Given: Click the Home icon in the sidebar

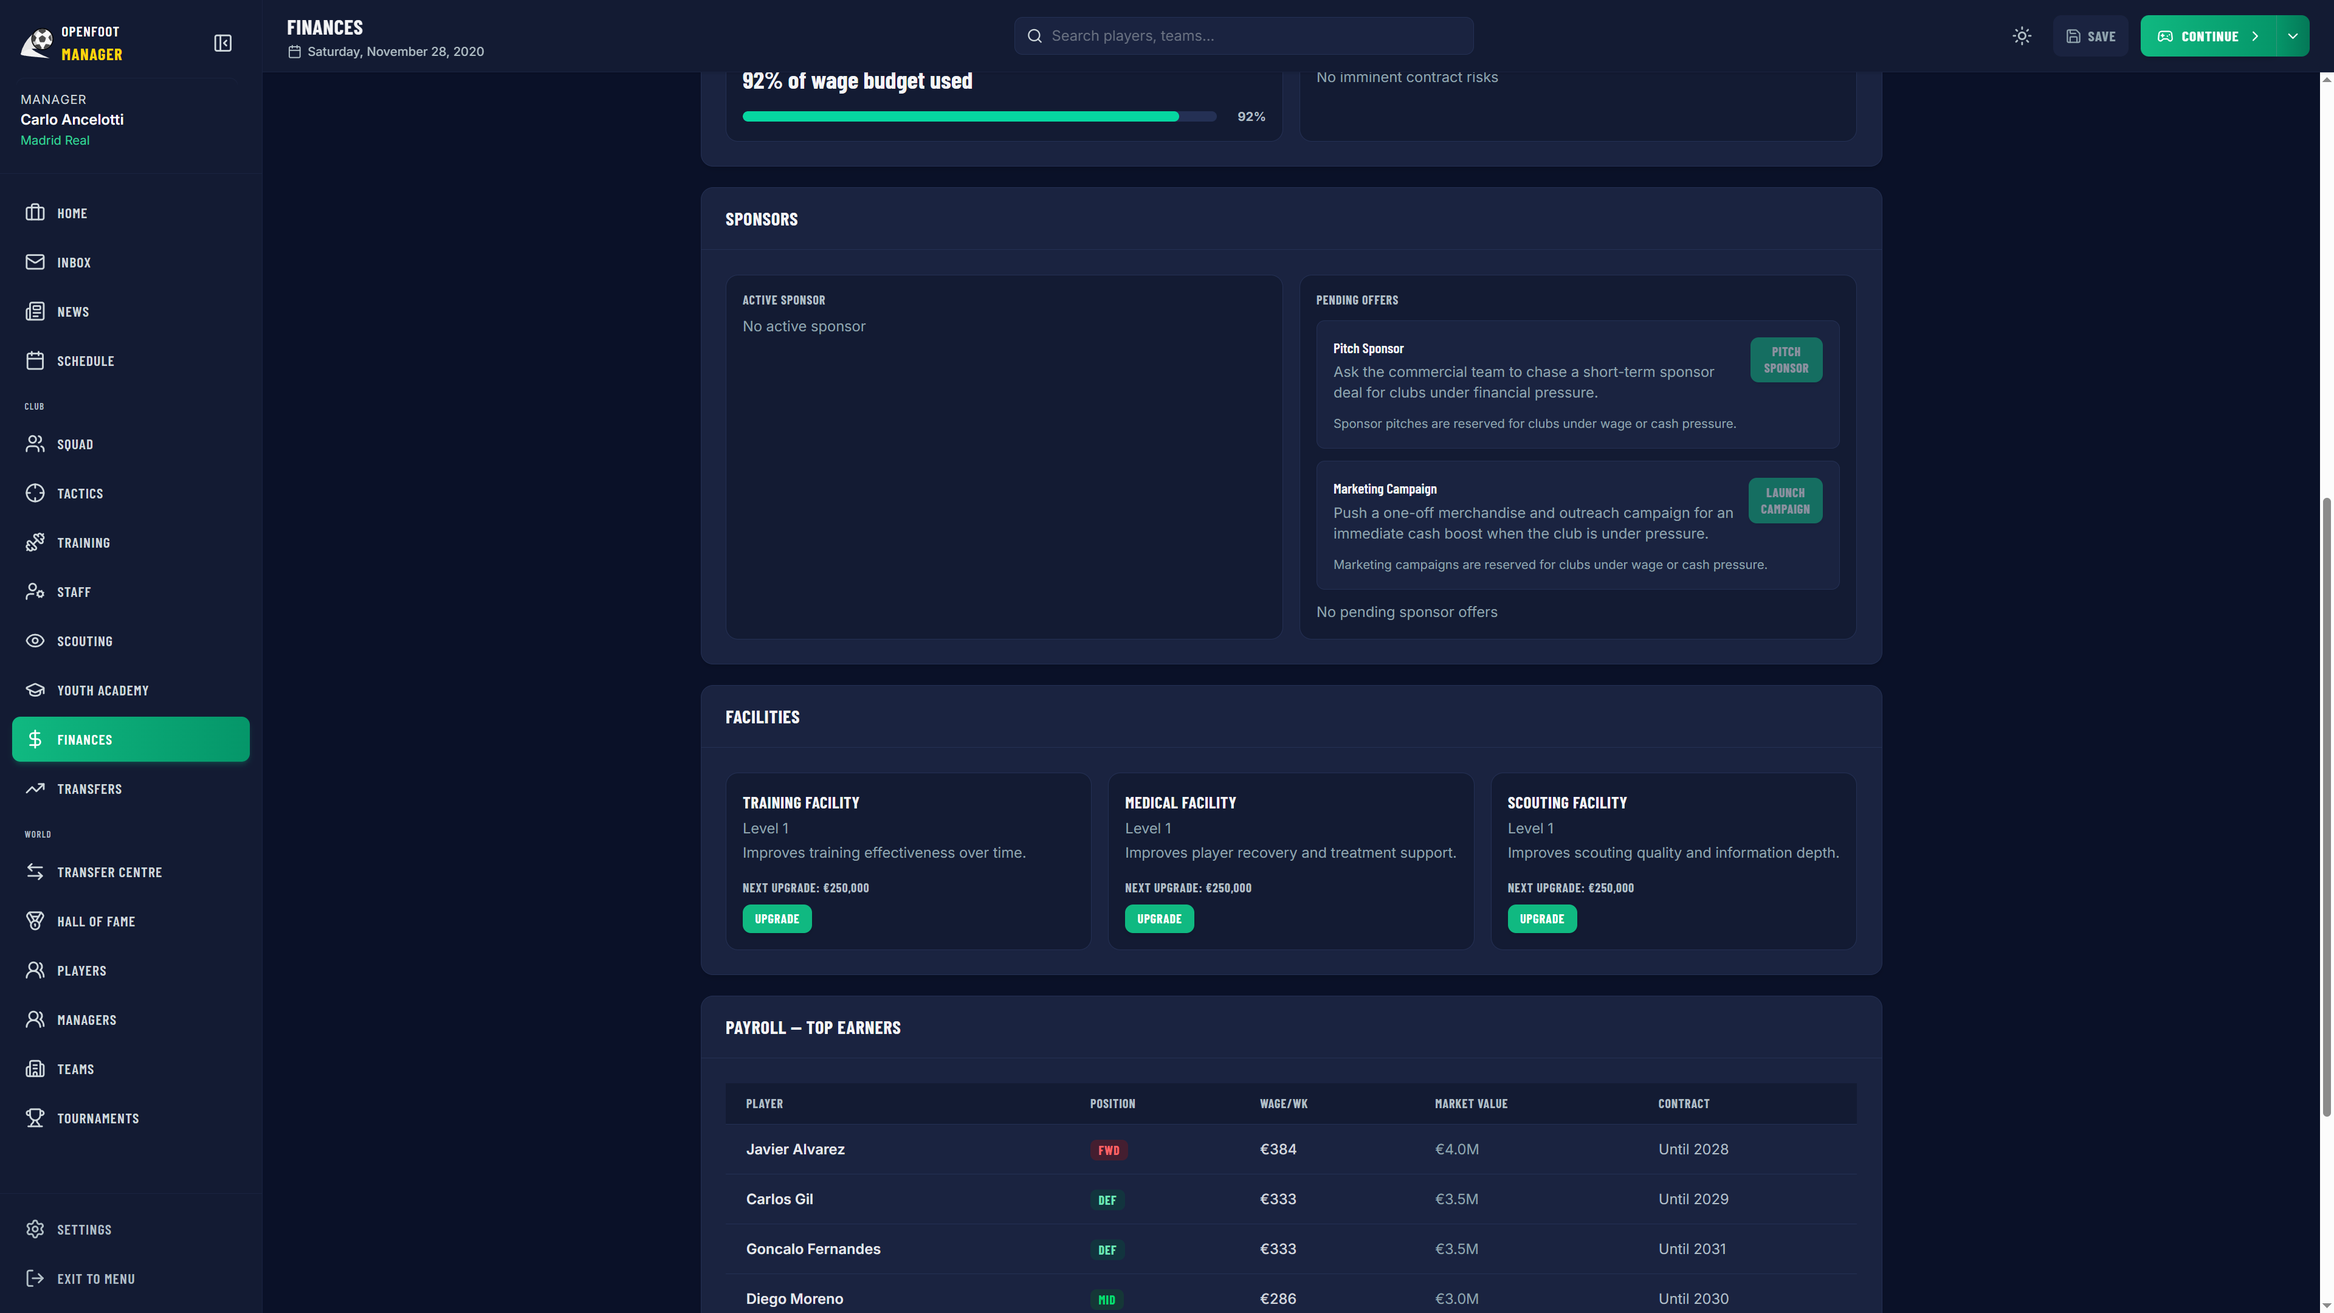Looking at the screenshot, I should pos(35,212).
